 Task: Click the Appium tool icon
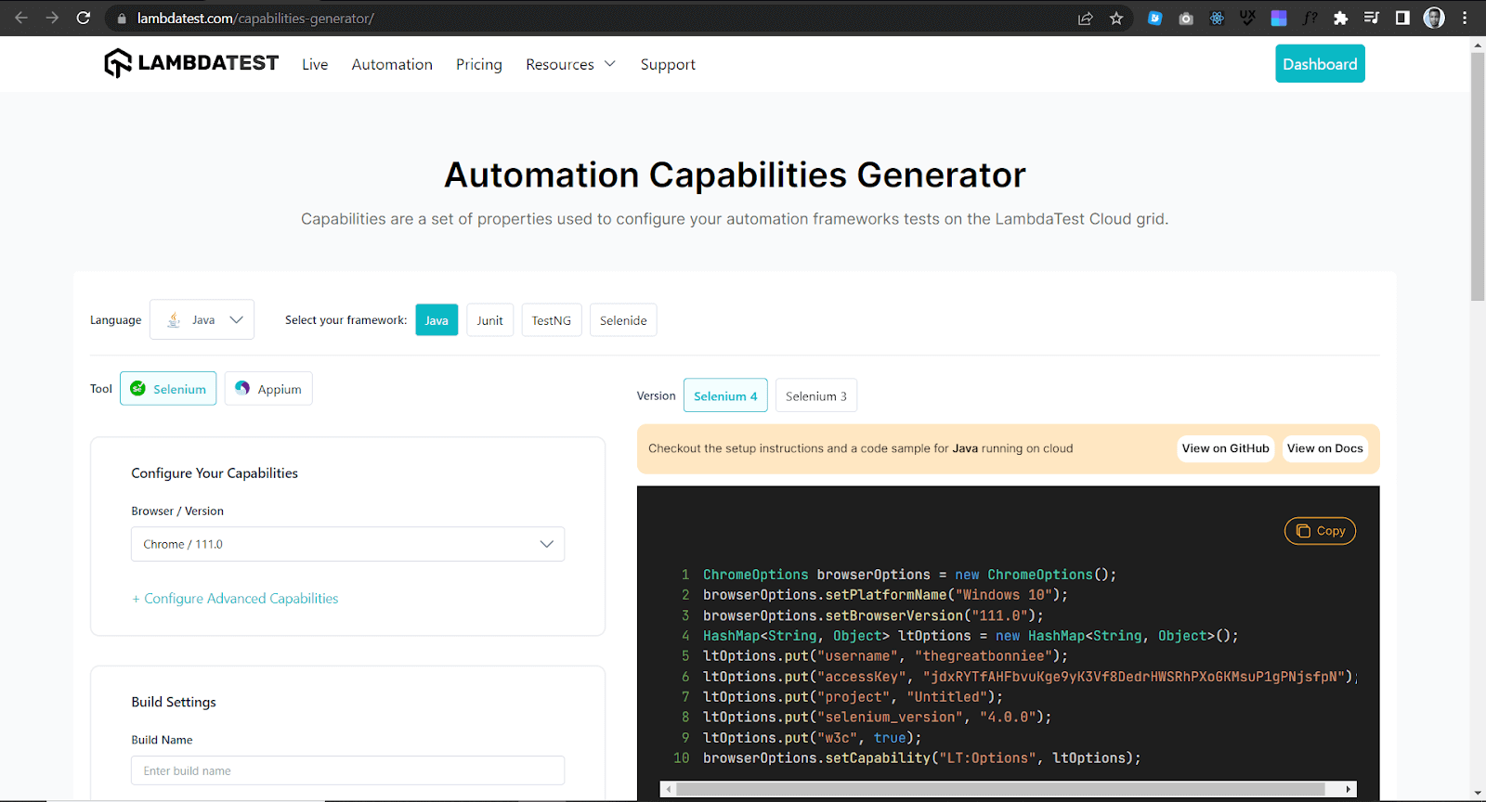(x=242, y=388)
